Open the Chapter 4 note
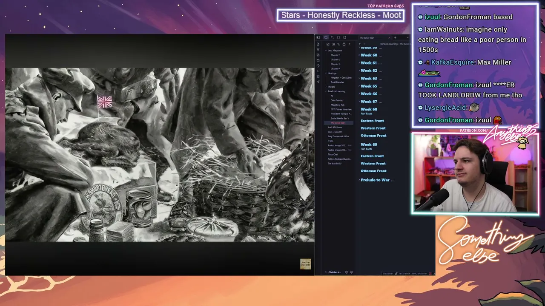Image resolution: width=545 pixels, height=306 pixels. [x=336, y=68]
